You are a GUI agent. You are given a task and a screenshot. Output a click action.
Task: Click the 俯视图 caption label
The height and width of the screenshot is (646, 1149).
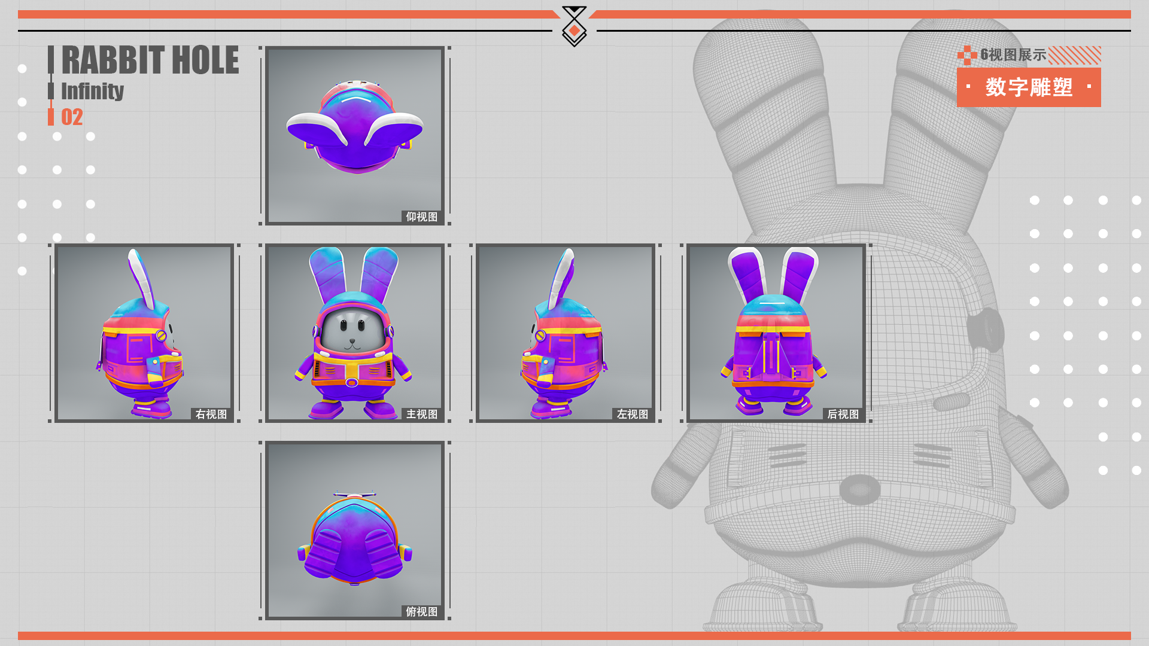tap(422, 612)
